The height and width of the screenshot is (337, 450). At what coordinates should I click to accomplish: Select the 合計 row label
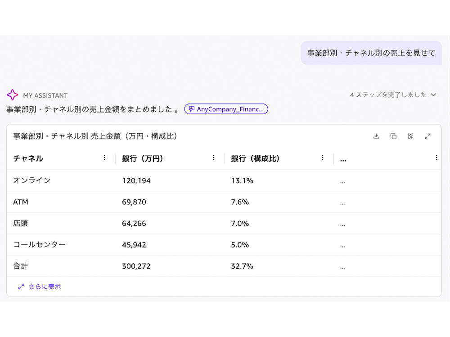tap(21, 266)
